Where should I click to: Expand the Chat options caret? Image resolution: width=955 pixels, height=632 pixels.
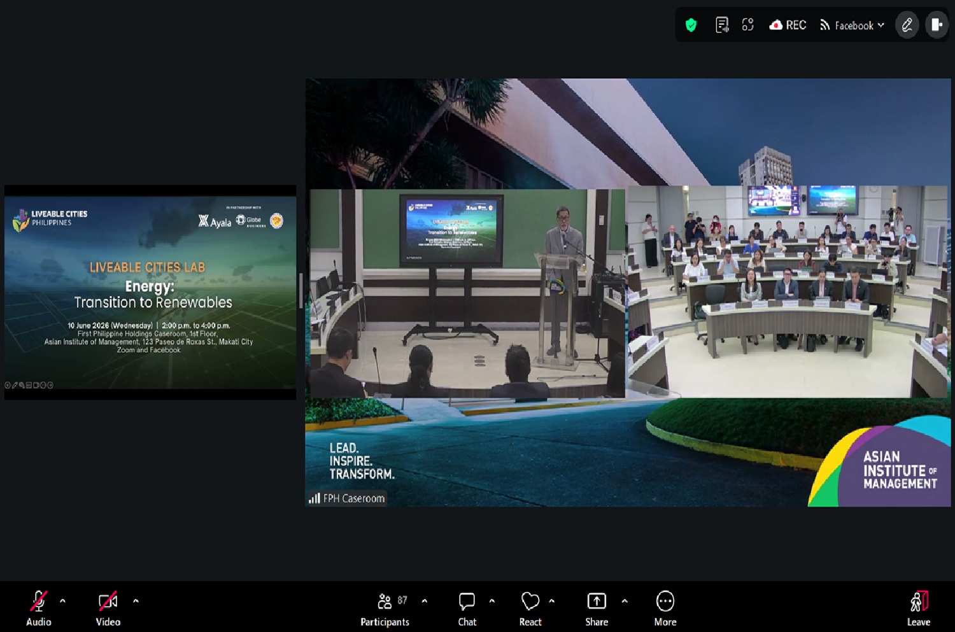[492, 601]
